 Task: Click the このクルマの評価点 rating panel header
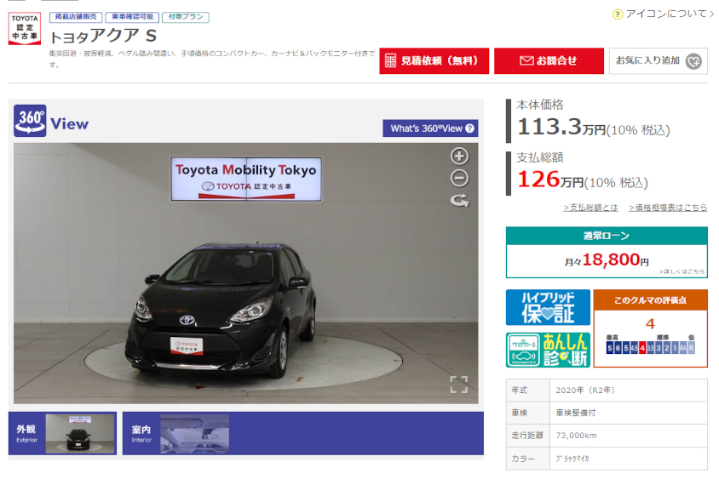tap(650, 300)
